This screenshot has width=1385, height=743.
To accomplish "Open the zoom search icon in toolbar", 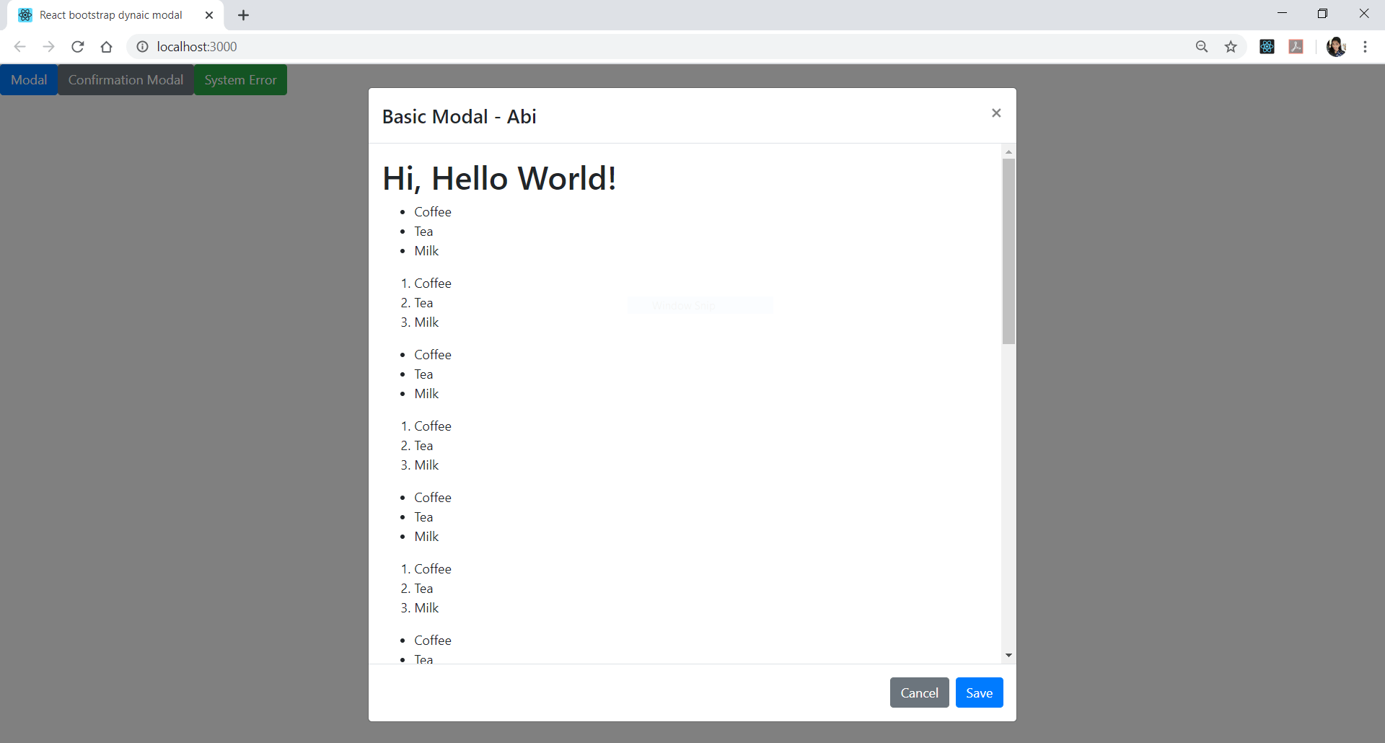I will (x=1202, y=46).
